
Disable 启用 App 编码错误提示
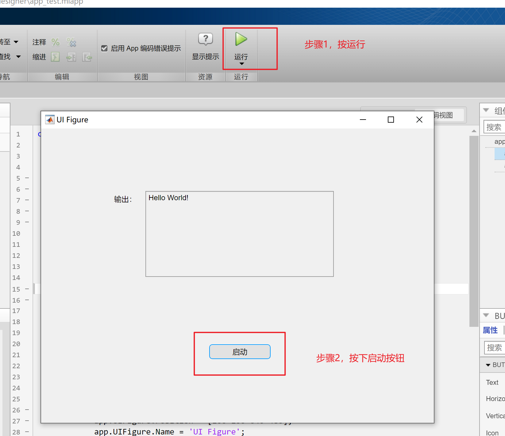click(x=104, y=48)
